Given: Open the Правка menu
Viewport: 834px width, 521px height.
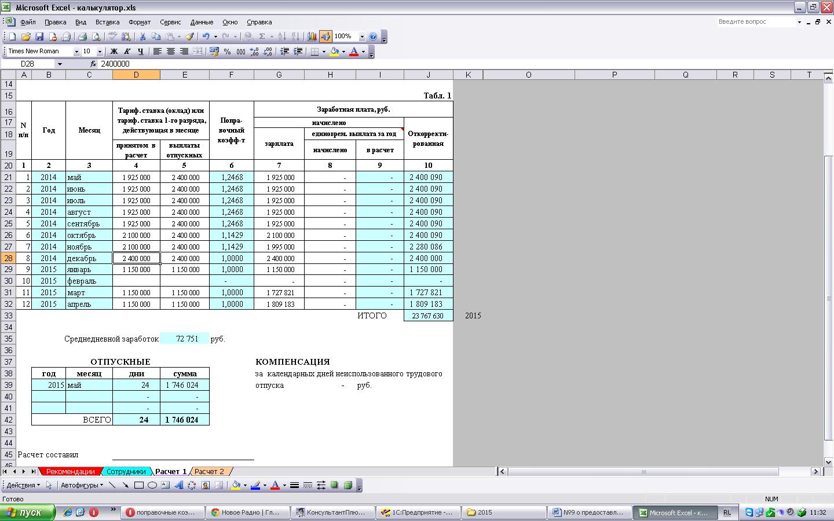Looking at the screenshot, I should pyautogui.click(x=55, y=22).
